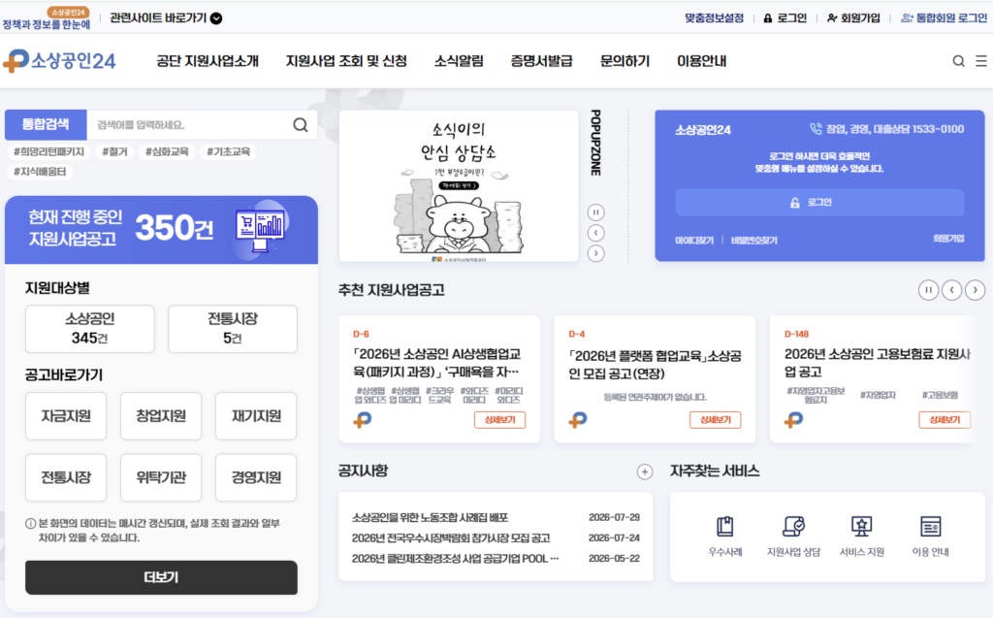Click the black 더보기 button
The image size is (993, 618).
click(x=161, y=577)
